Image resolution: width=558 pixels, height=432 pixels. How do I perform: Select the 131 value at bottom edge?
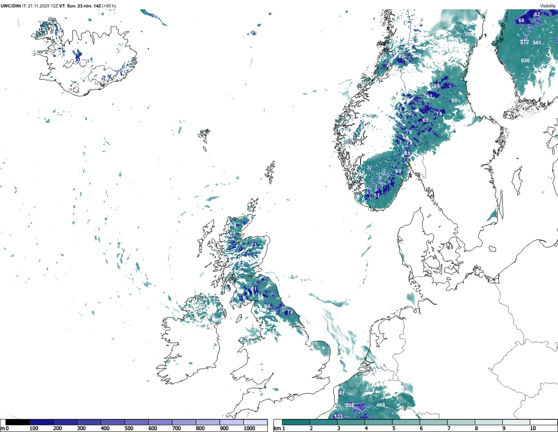338,417
